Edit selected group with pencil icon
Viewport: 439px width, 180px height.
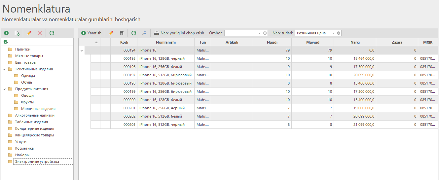pyautogui.click(x=29, y=33)
